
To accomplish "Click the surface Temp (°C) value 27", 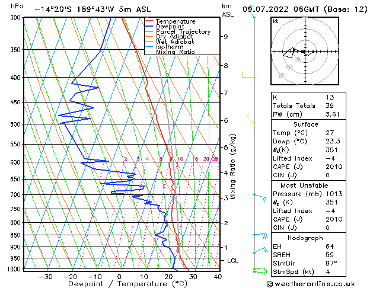I will [x=330, y=133].
